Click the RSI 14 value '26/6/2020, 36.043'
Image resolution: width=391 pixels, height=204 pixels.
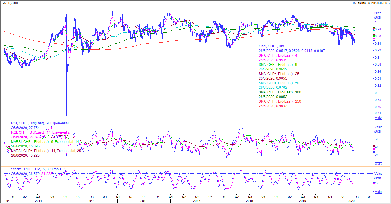pos(25,137)
